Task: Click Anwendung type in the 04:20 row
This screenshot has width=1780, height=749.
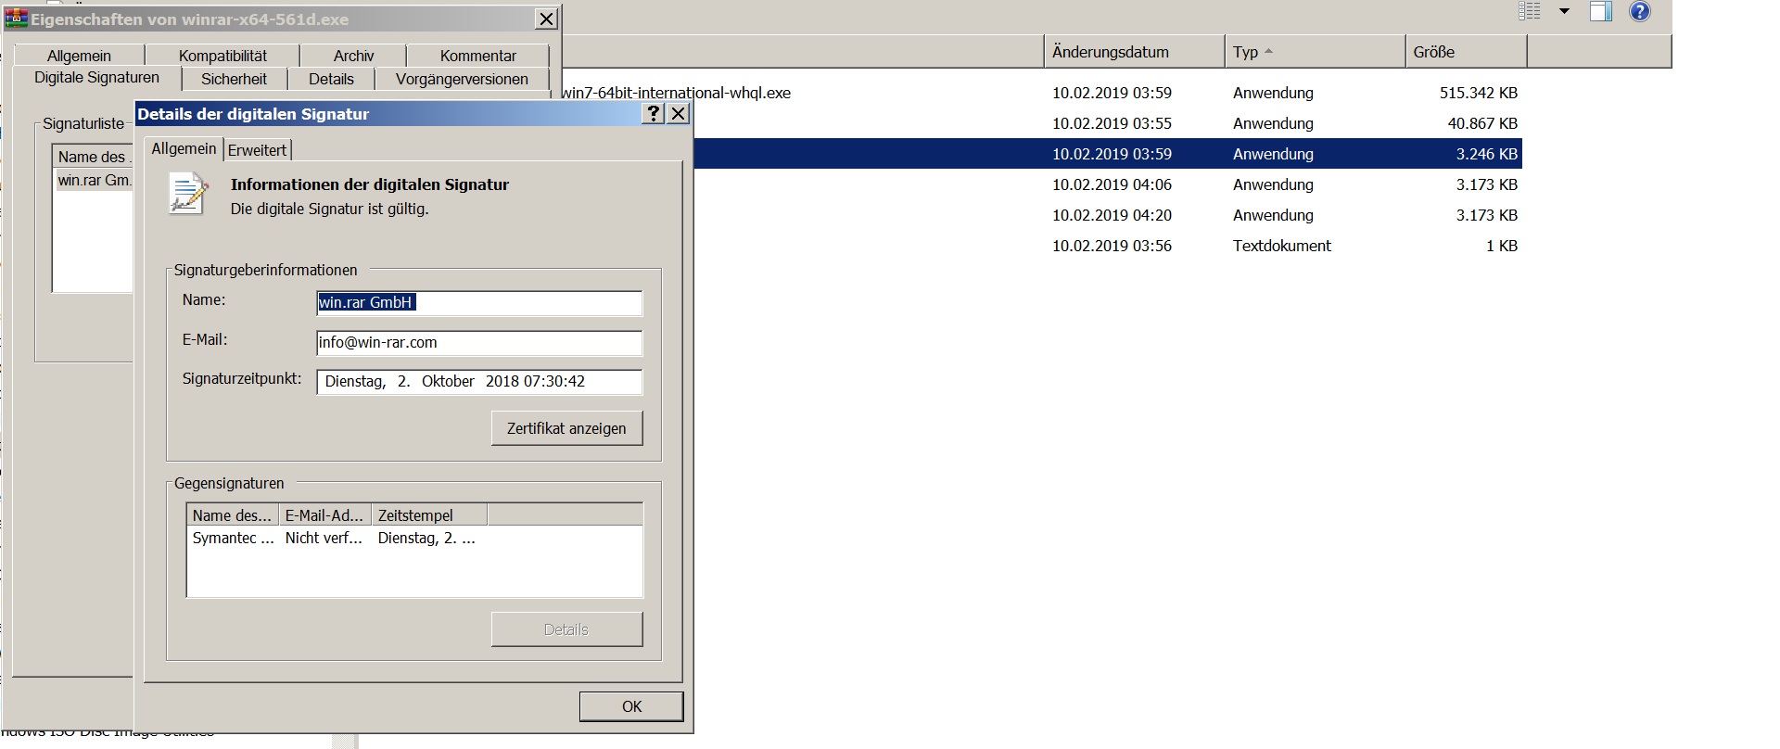Action: pyautogui.click(x=1273, y=215)
